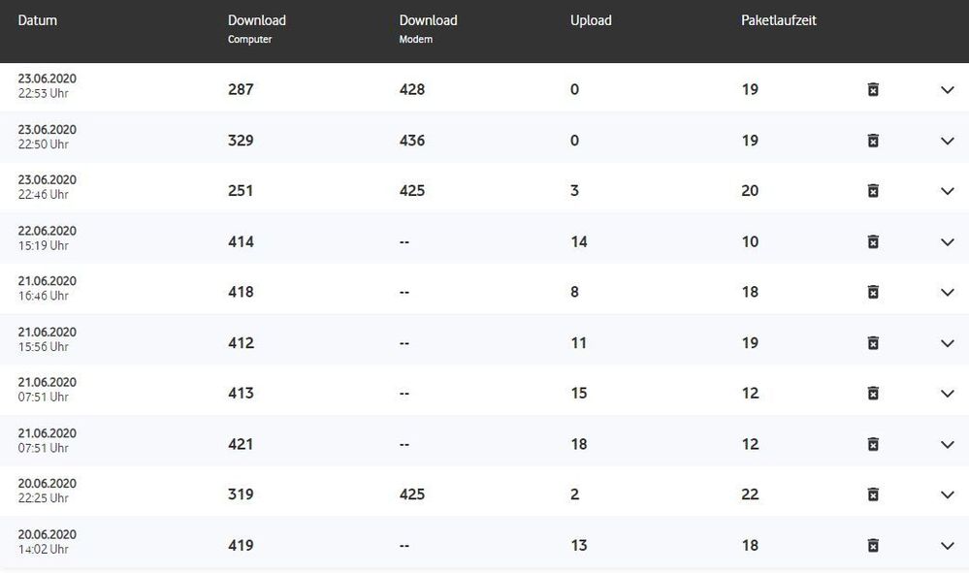Click the Upload column header
The height and width of the screenshot is (573, 969).
[x=591, y=20]
